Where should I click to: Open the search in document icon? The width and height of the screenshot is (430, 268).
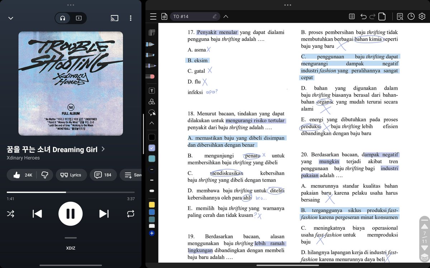(x=400, y=16)
